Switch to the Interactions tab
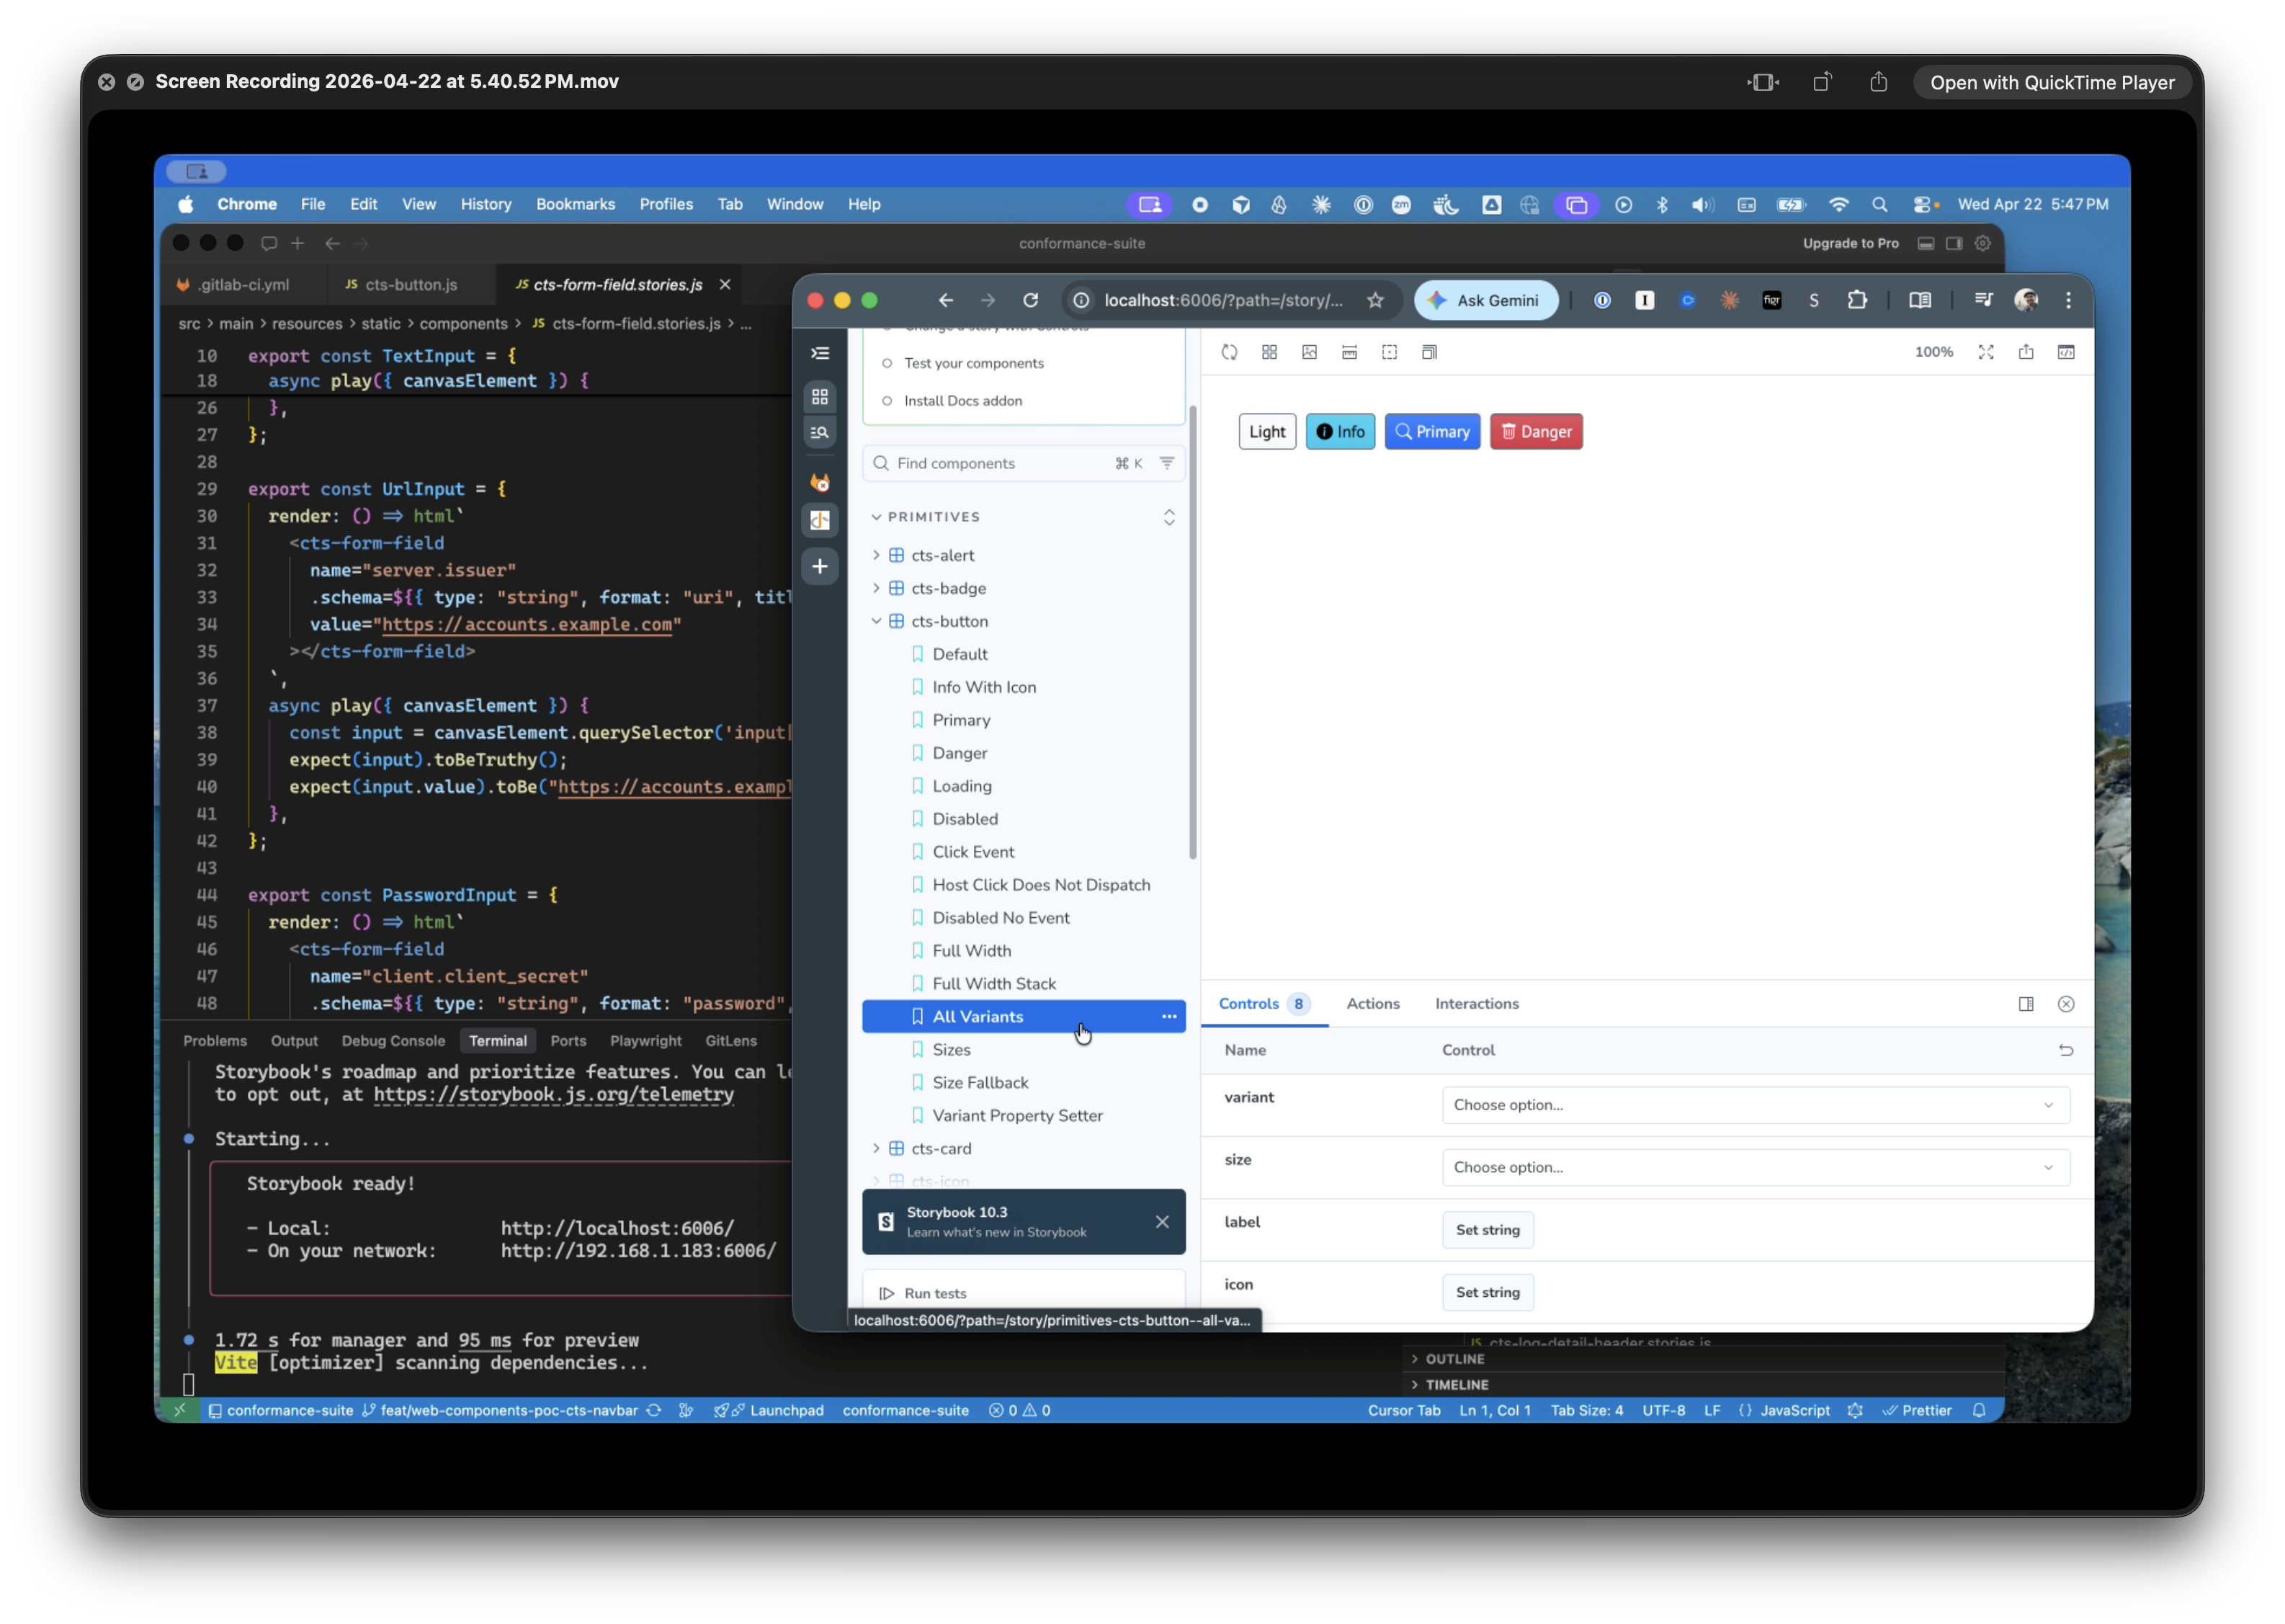This screenshot has height=1624, width=2285. pyautogui.click(x=1476, y=1004)
